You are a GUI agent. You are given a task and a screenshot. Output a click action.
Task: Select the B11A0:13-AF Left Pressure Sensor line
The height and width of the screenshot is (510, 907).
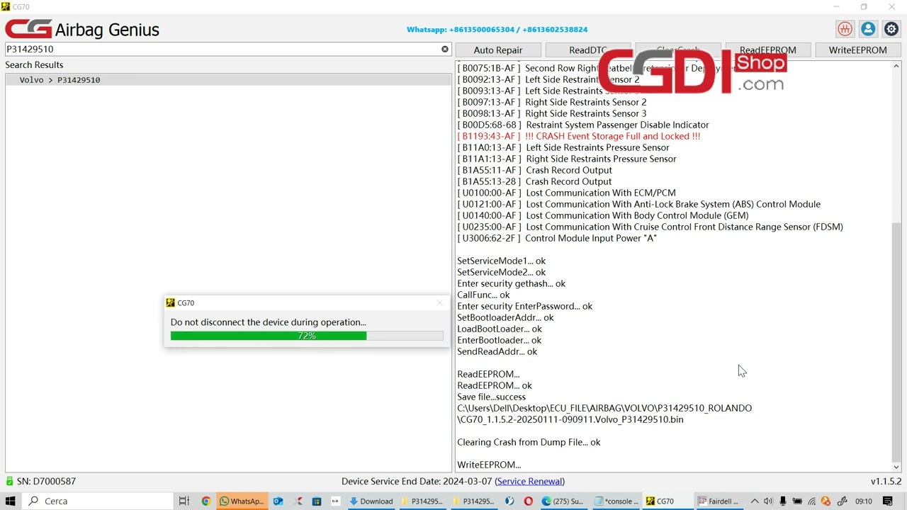(563, 147)
